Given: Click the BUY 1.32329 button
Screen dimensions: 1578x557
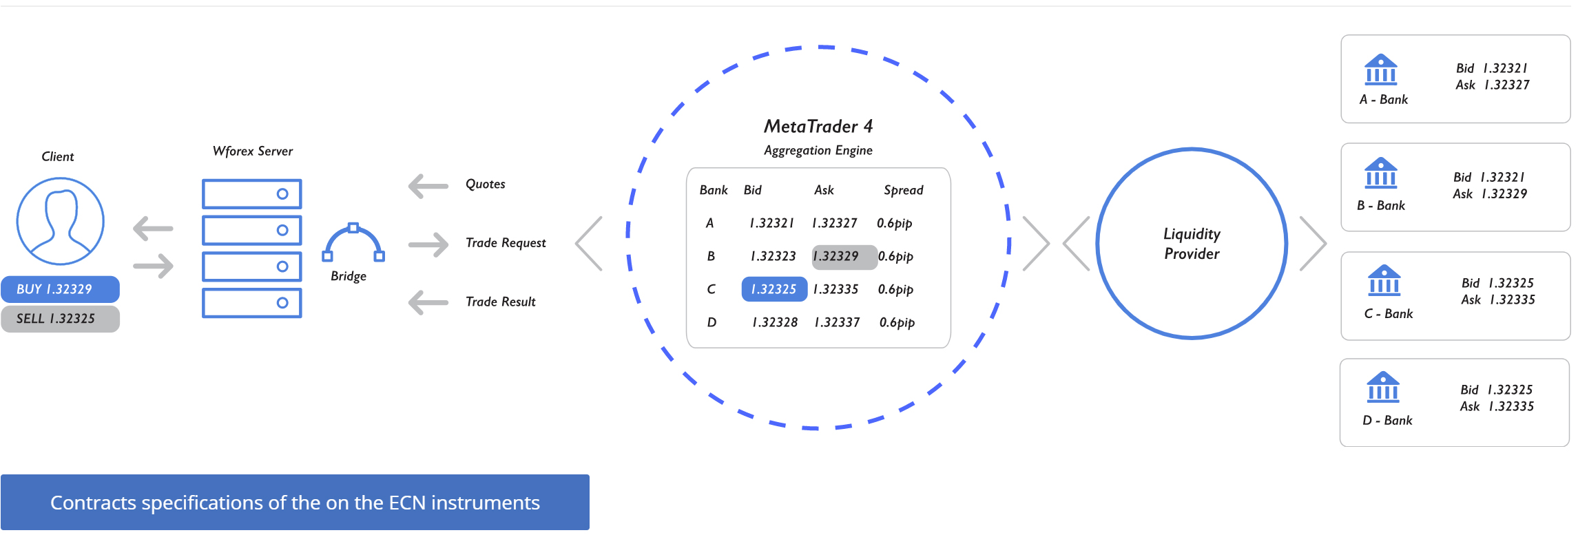Looking at the screenshot, I should (60, 289).
